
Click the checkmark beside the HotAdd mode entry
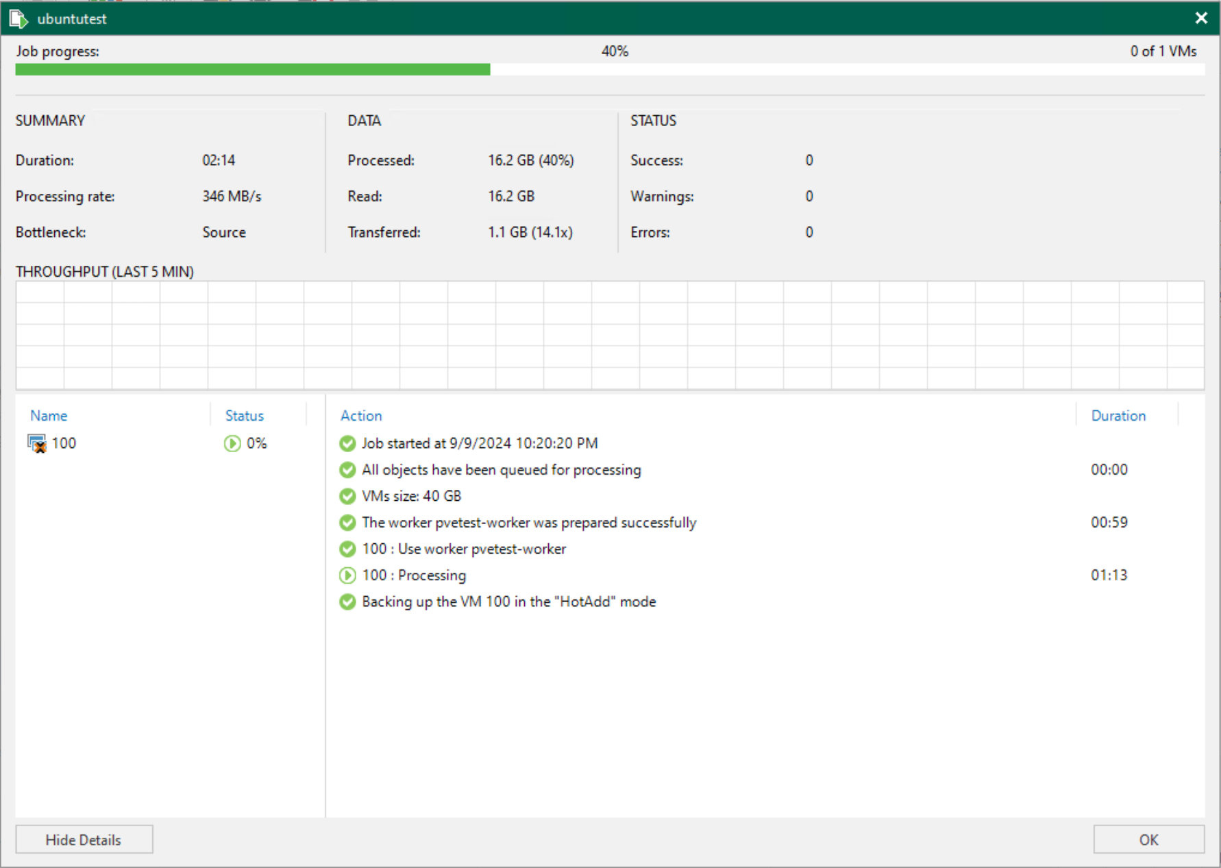point(347,602)
